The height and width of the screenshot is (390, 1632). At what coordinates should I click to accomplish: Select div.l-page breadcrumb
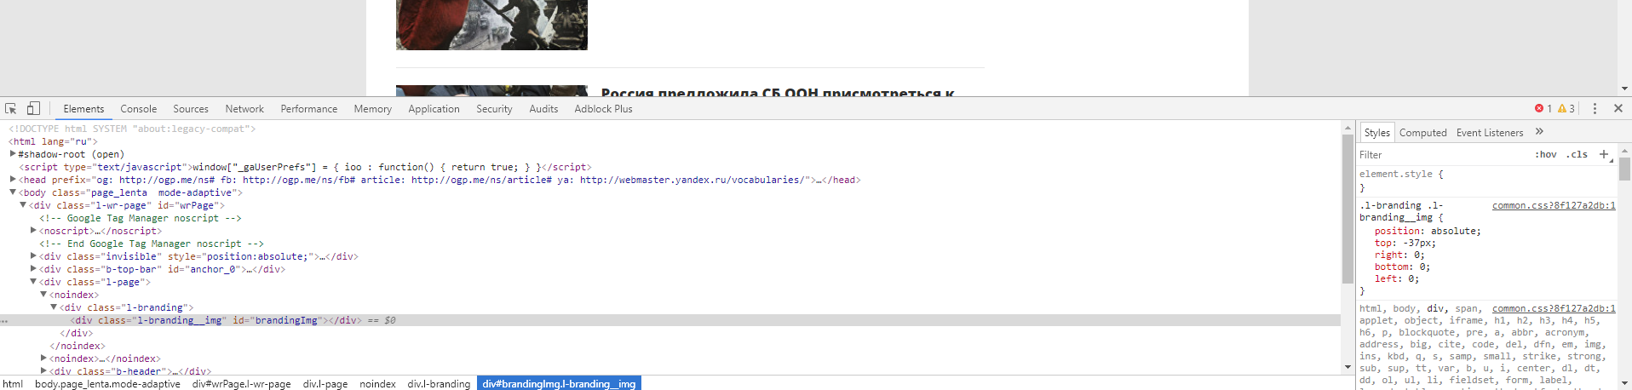click(x=325, y=384)
